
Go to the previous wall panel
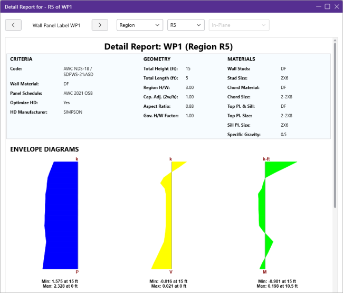coord(13,25)
